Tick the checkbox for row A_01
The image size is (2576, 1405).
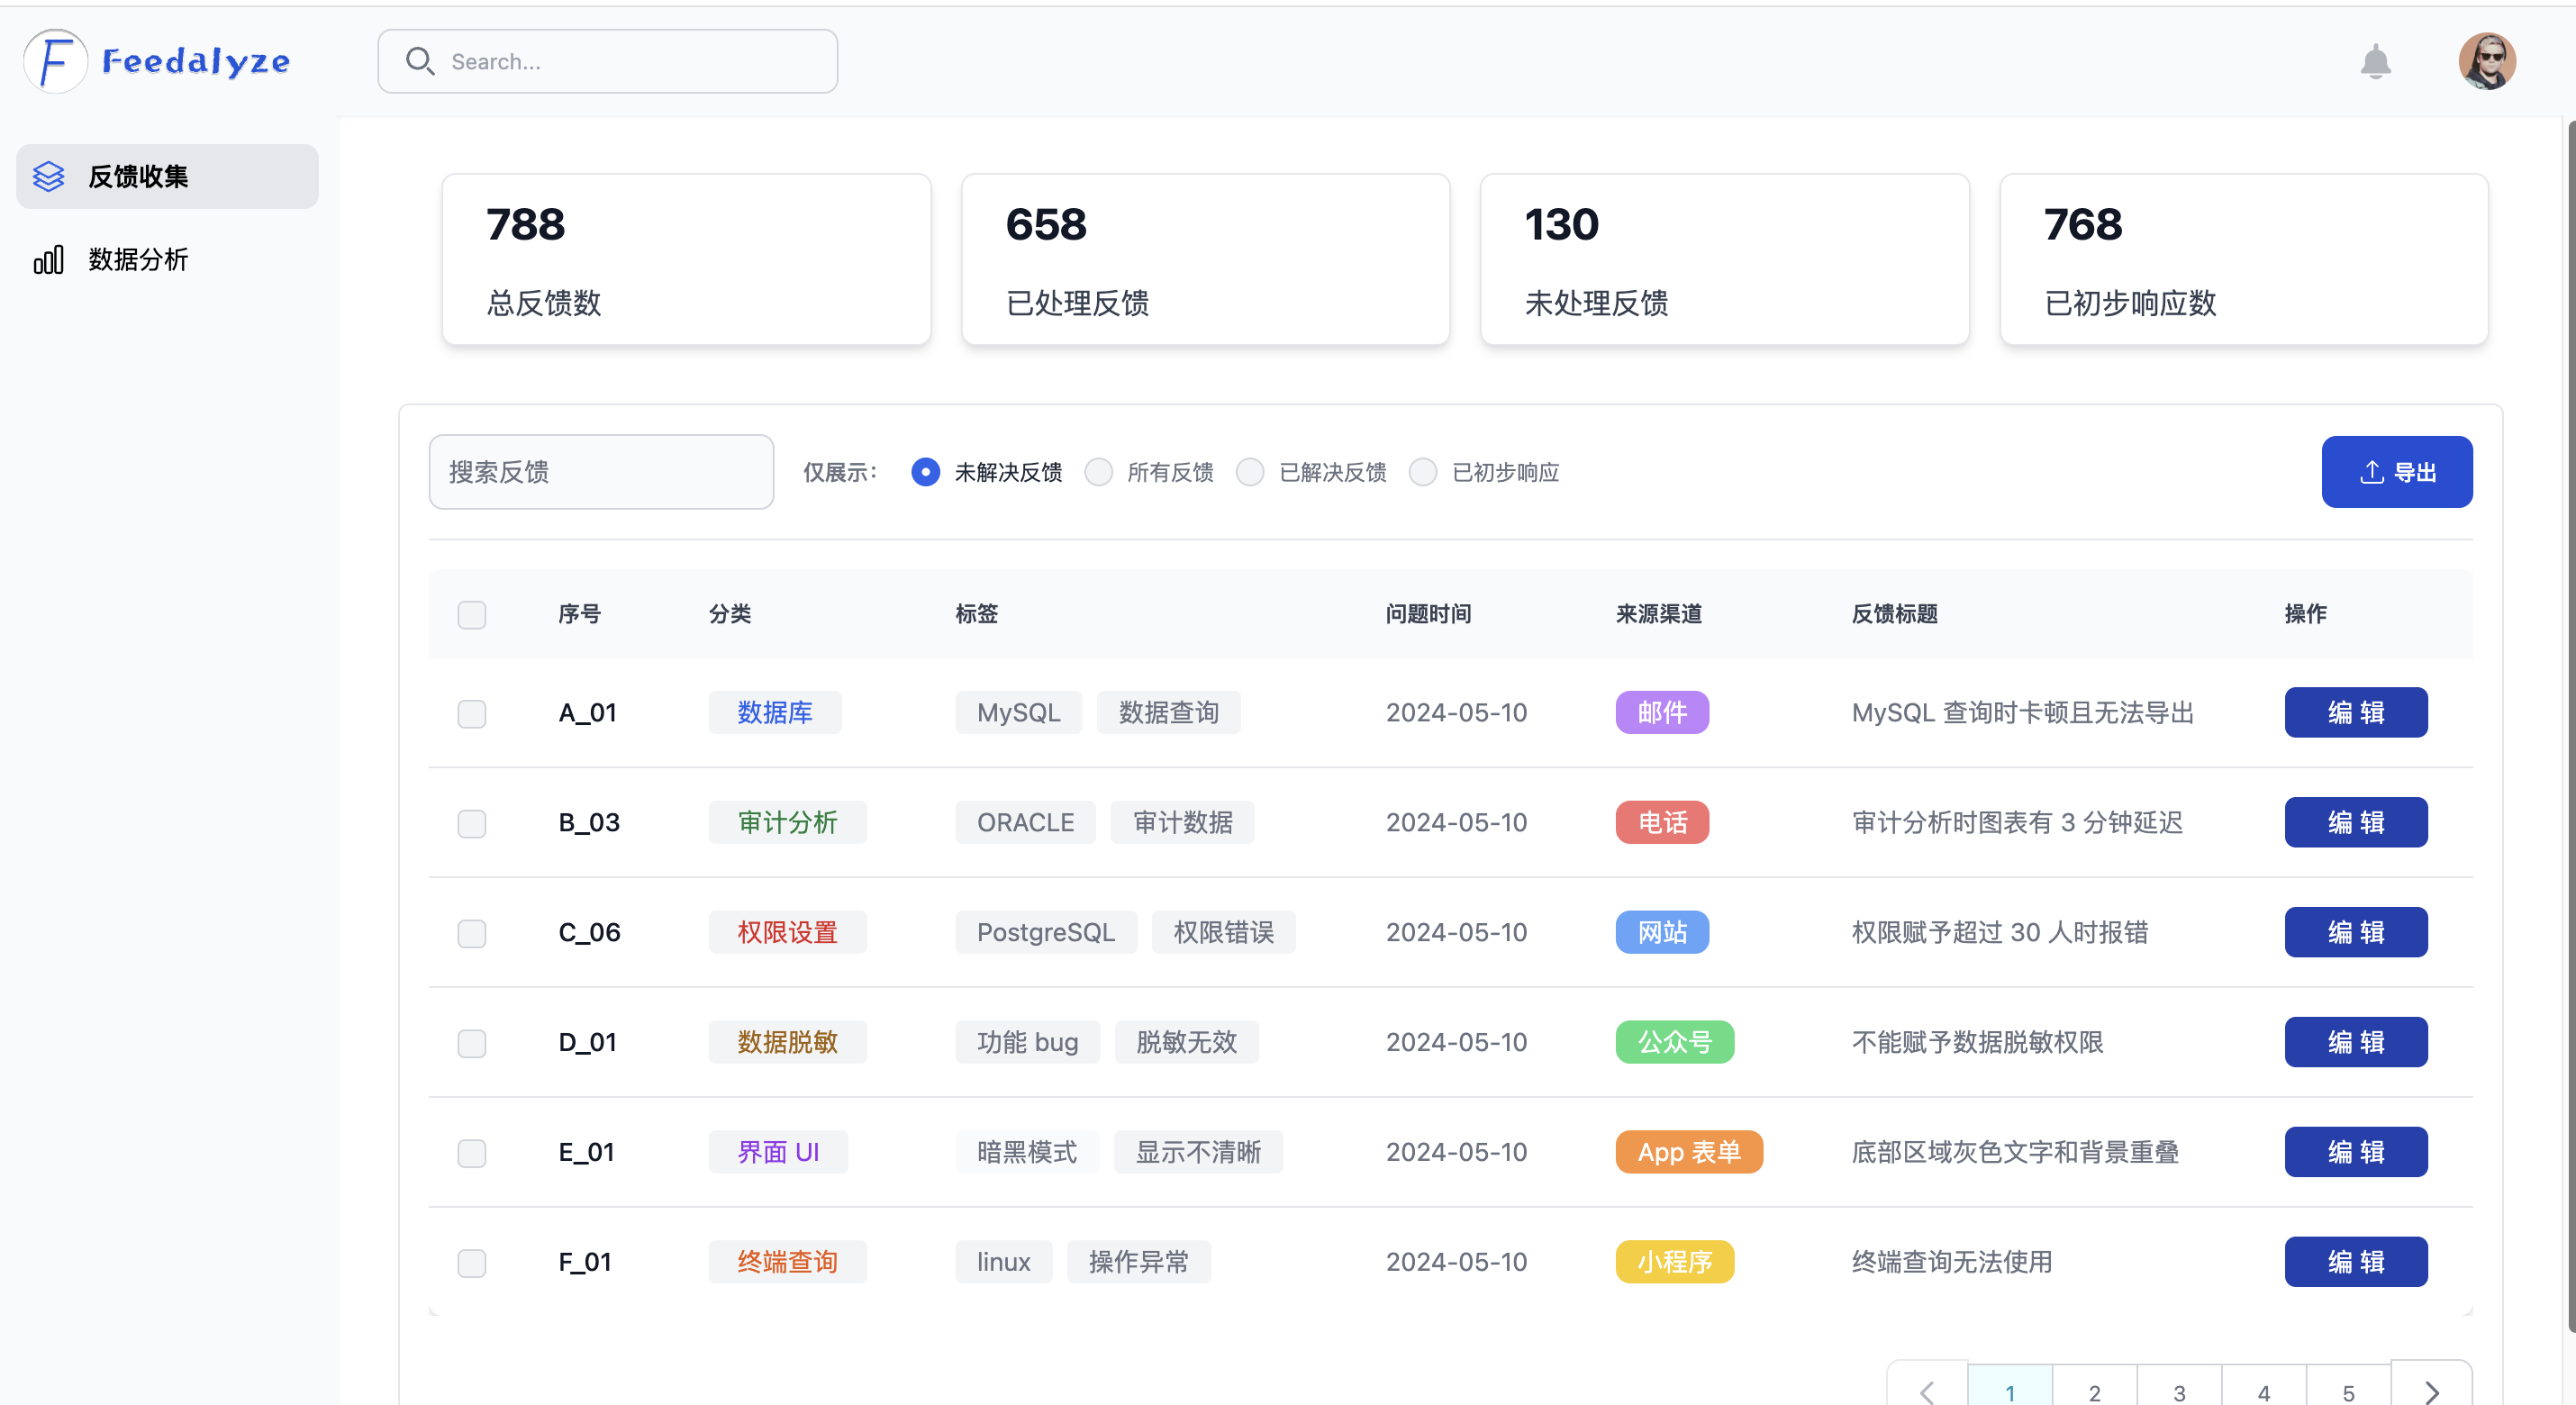[472, 713]
